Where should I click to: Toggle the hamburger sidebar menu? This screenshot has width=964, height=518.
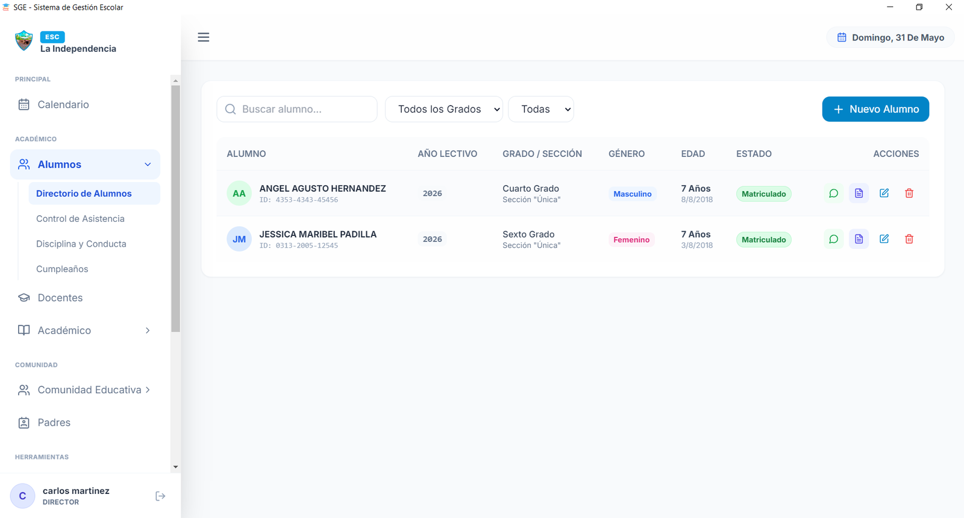[204, 37]
